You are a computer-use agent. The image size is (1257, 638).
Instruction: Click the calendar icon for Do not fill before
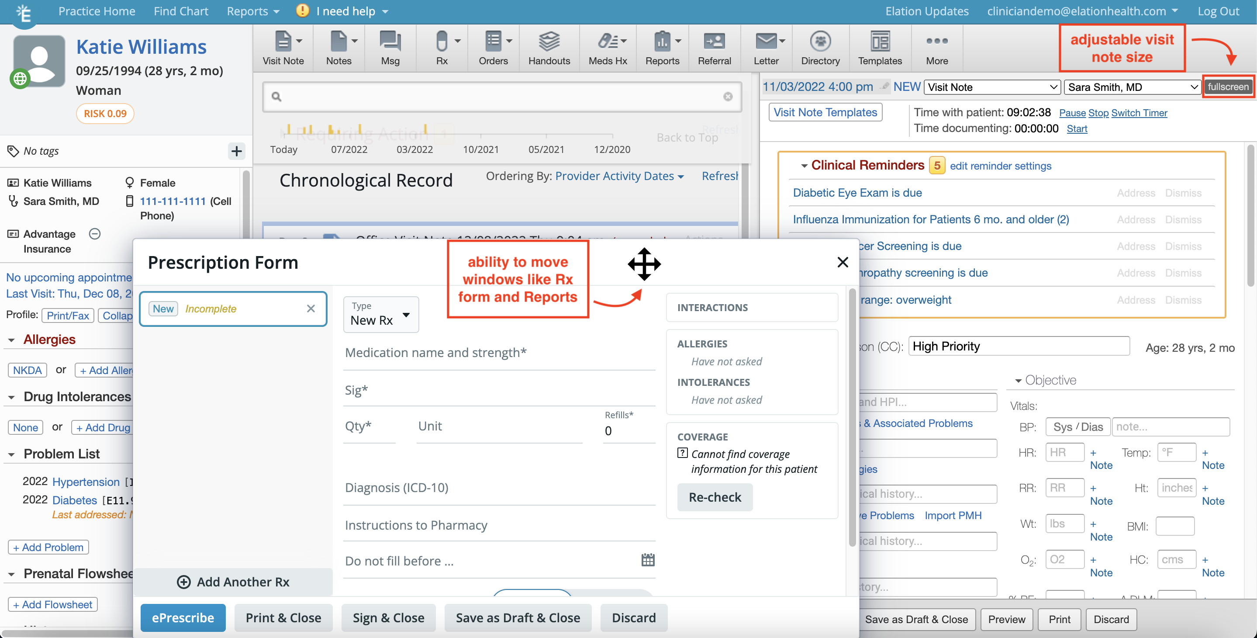(648, 560)
